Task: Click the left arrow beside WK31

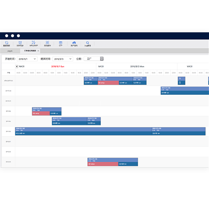Action: [17, 66]
